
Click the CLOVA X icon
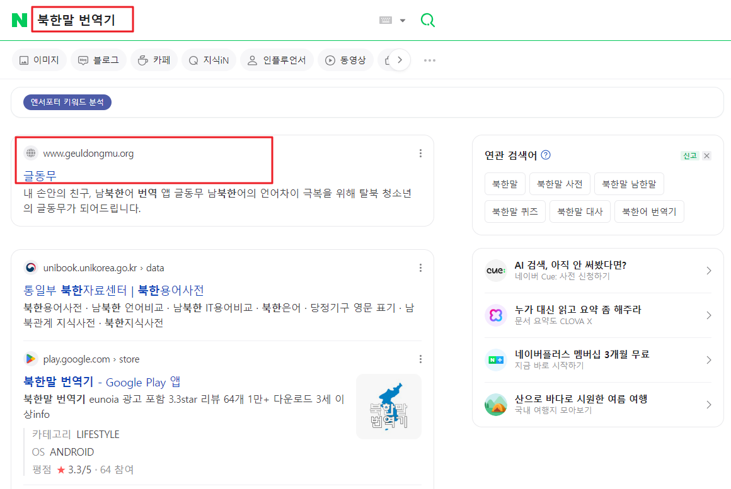tap(495, 315)
